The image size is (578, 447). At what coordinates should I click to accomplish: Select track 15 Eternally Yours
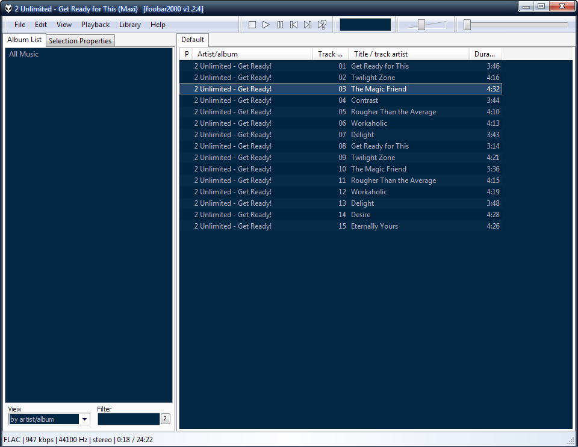pos(341,226)
